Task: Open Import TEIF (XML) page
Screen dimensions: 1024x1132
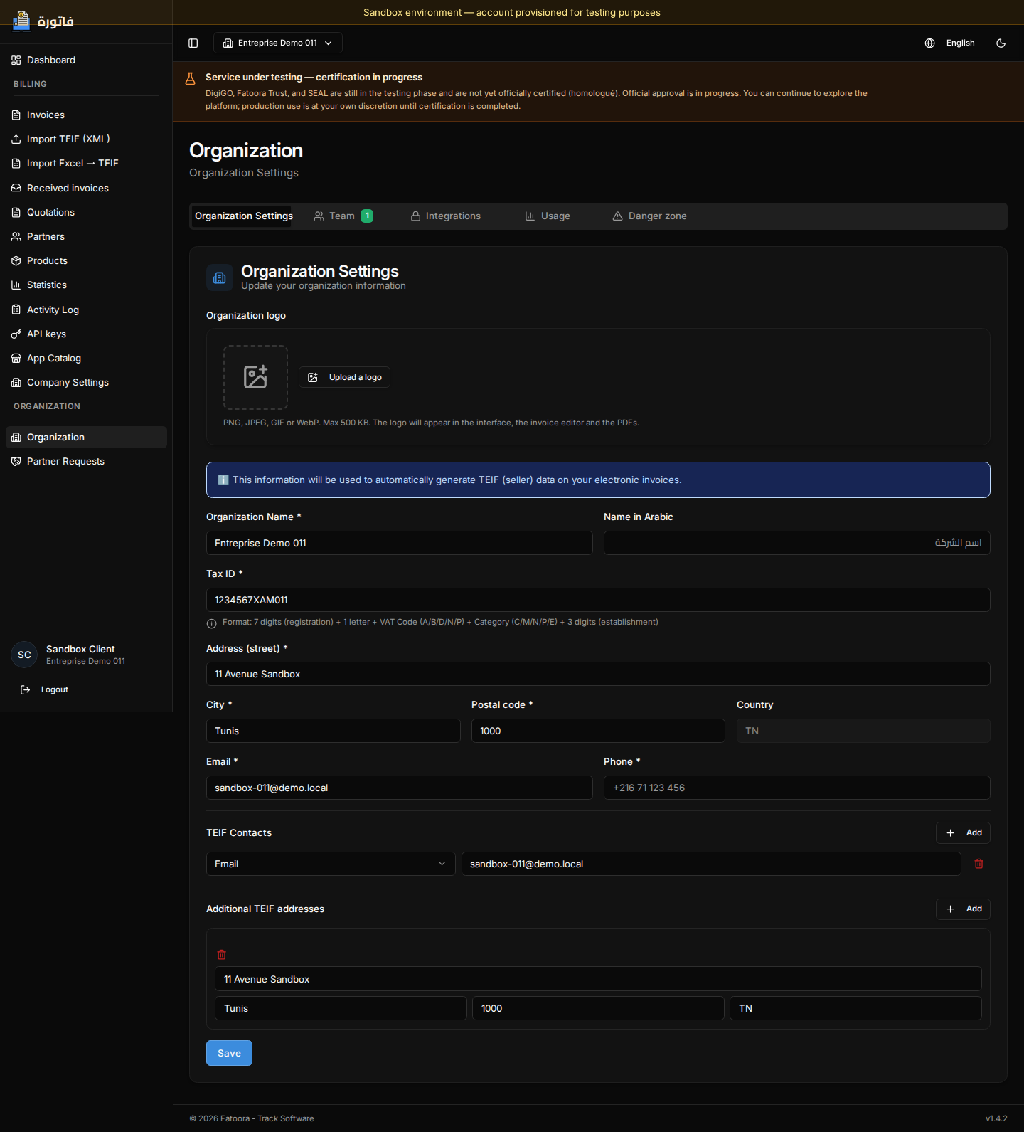Action: (86, 139)
